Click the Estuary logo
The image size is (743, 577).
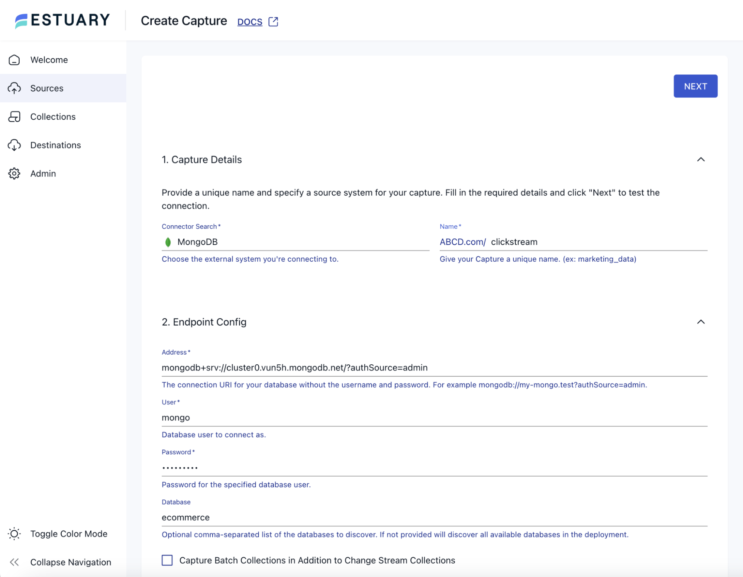(x=62, y=20)
